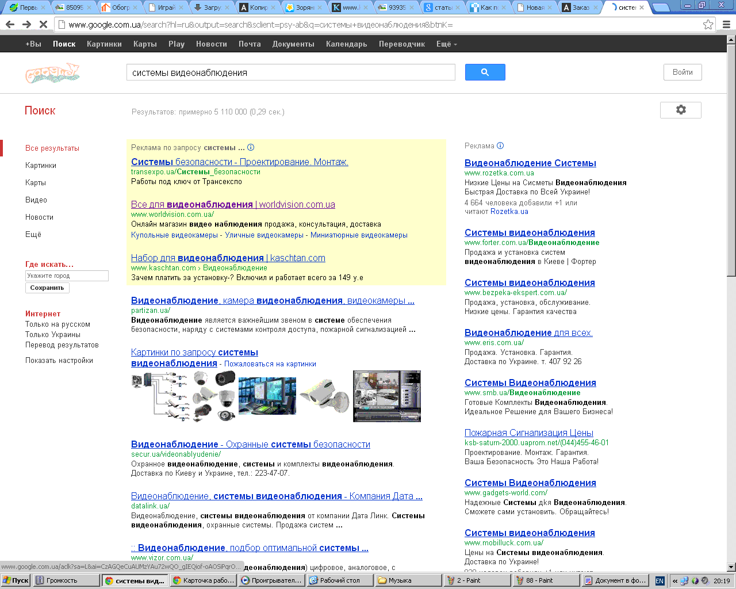Click the 'Войти' sign-in button
The height and width of the screenshot is (589, 736).
click(683, 72)
